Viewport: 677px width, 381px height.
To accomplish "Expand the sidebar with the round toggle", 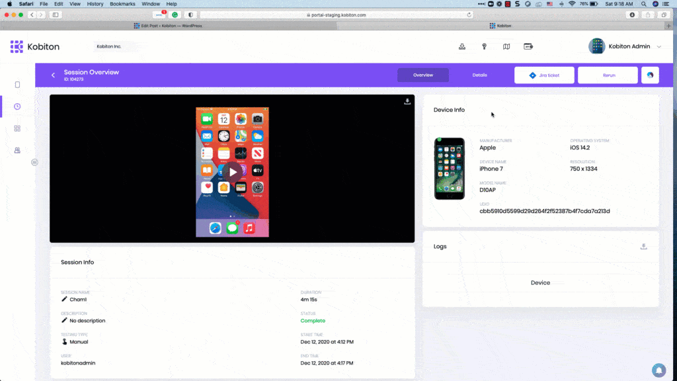I will point(34,162).
